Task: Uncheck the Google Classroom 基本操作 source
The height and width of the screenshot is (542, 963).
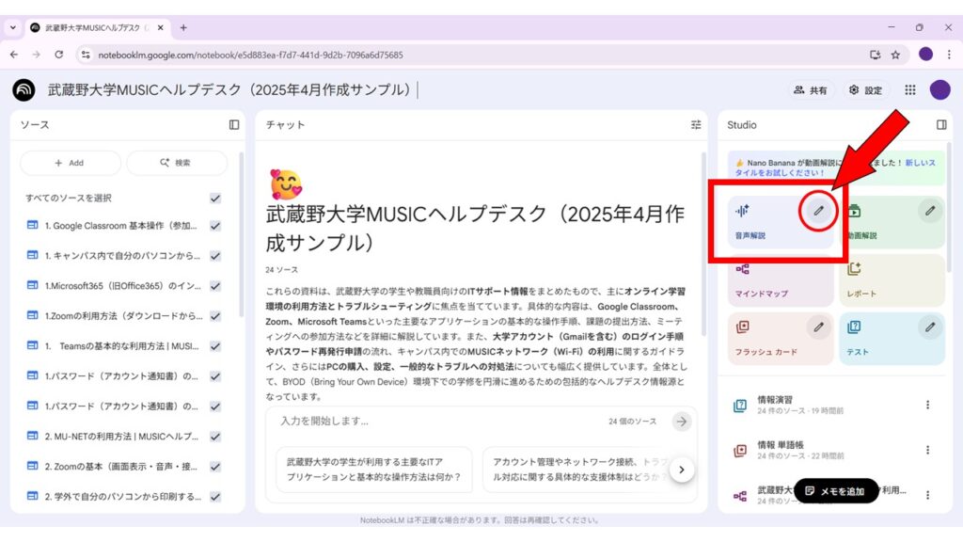Action: pos(215,226)
